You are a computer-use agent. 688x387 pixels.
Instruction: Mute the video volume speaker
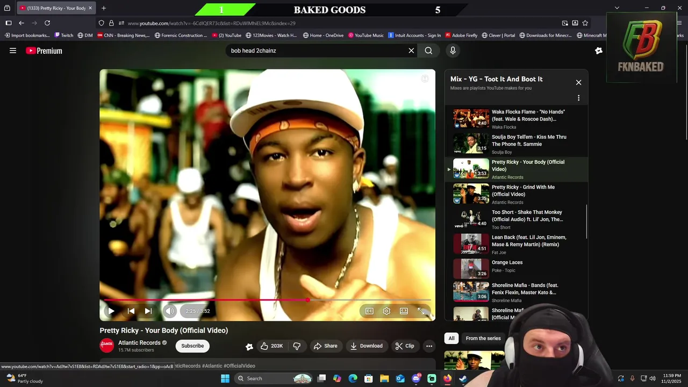tap(170, 311)
